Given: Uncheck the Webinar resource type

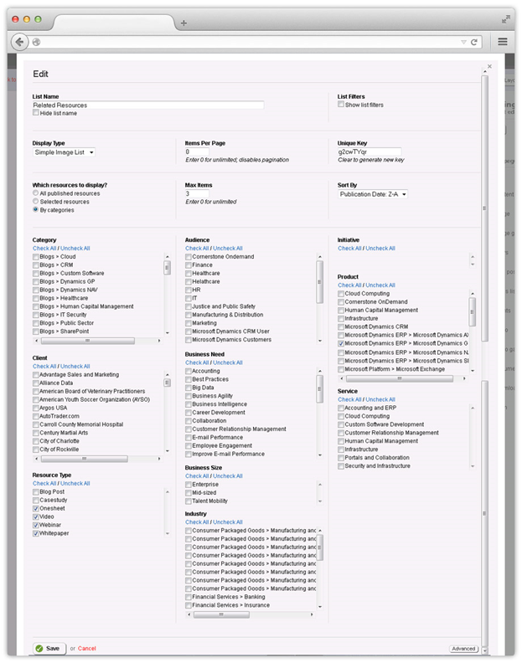Looking at the screenshot, I should pyautogui.click(x=36, y=525).
